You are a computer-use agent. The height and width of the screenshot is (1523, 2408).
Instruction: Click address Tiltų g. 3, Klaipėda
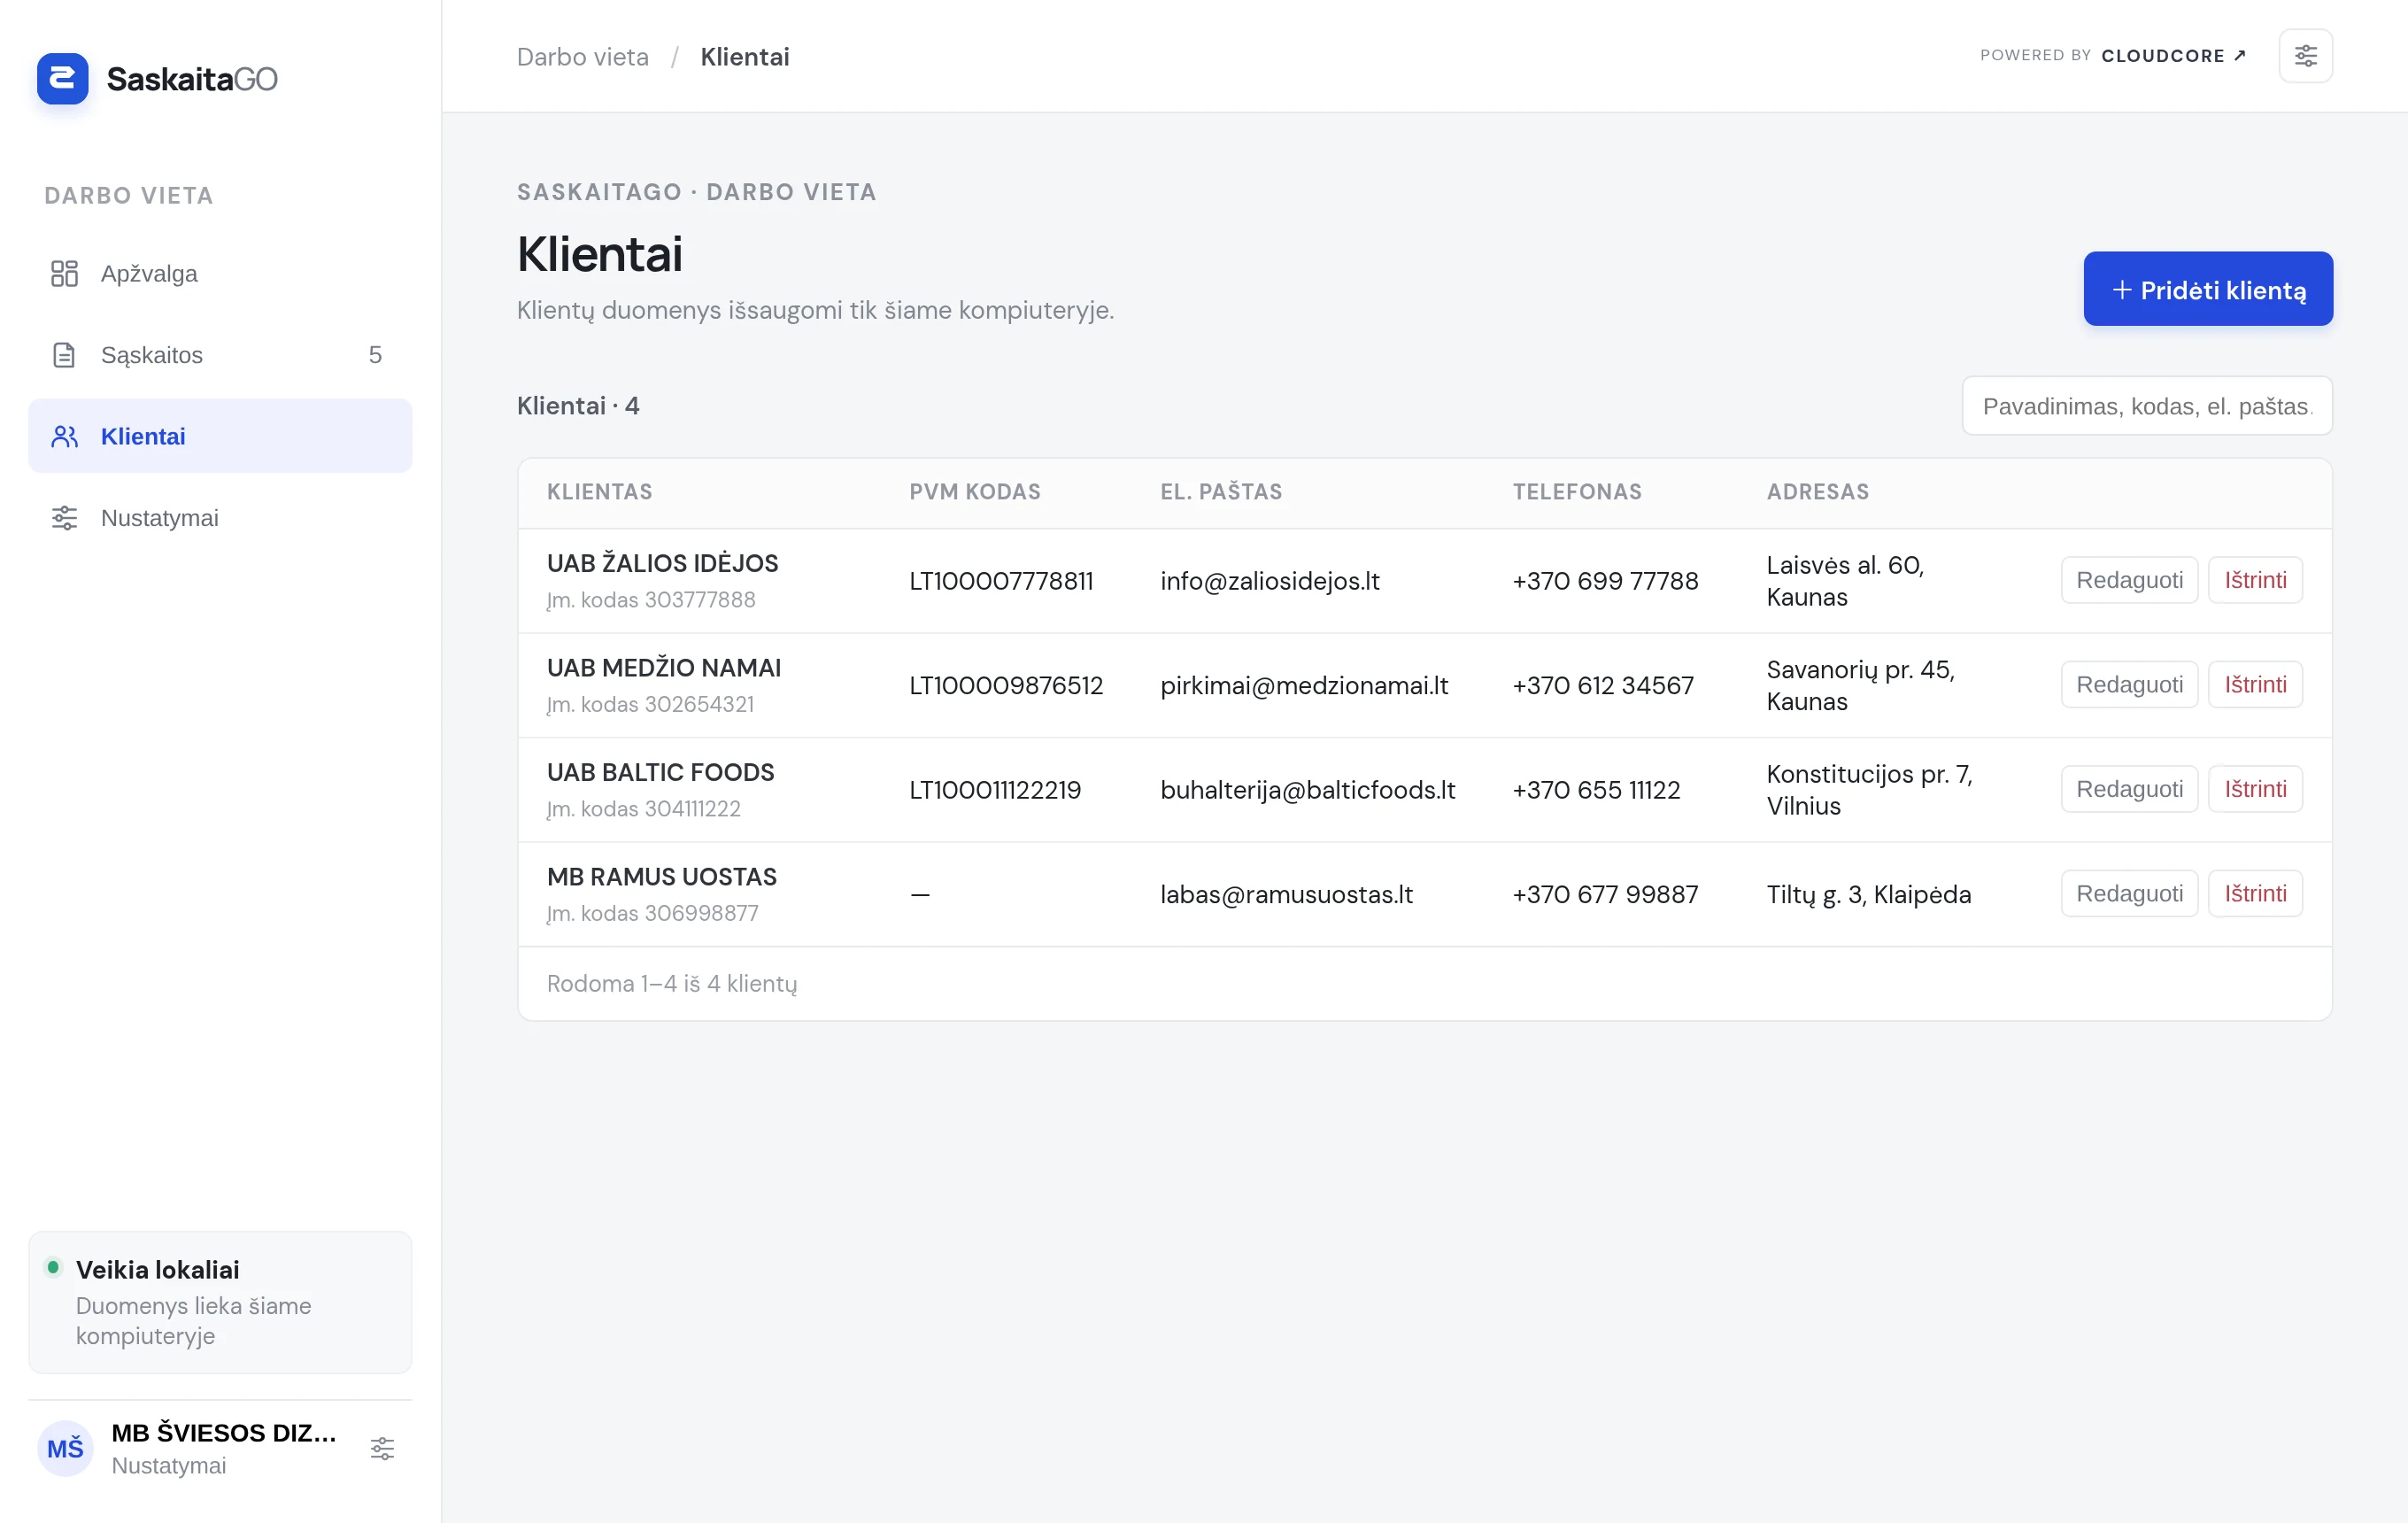coord(1868,894)
